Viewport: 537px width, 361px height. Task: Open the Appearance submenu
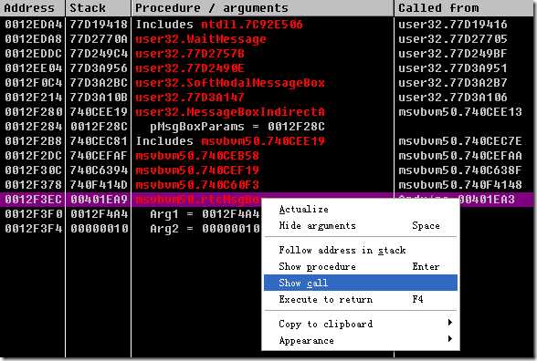[361, 340]
